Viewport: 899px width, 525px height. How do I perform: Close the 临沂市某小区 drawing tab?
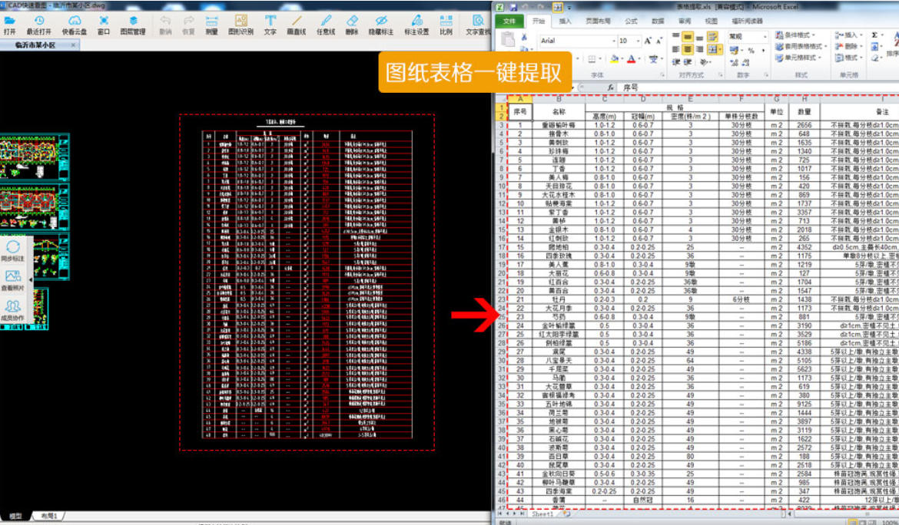tap(74, 45)
